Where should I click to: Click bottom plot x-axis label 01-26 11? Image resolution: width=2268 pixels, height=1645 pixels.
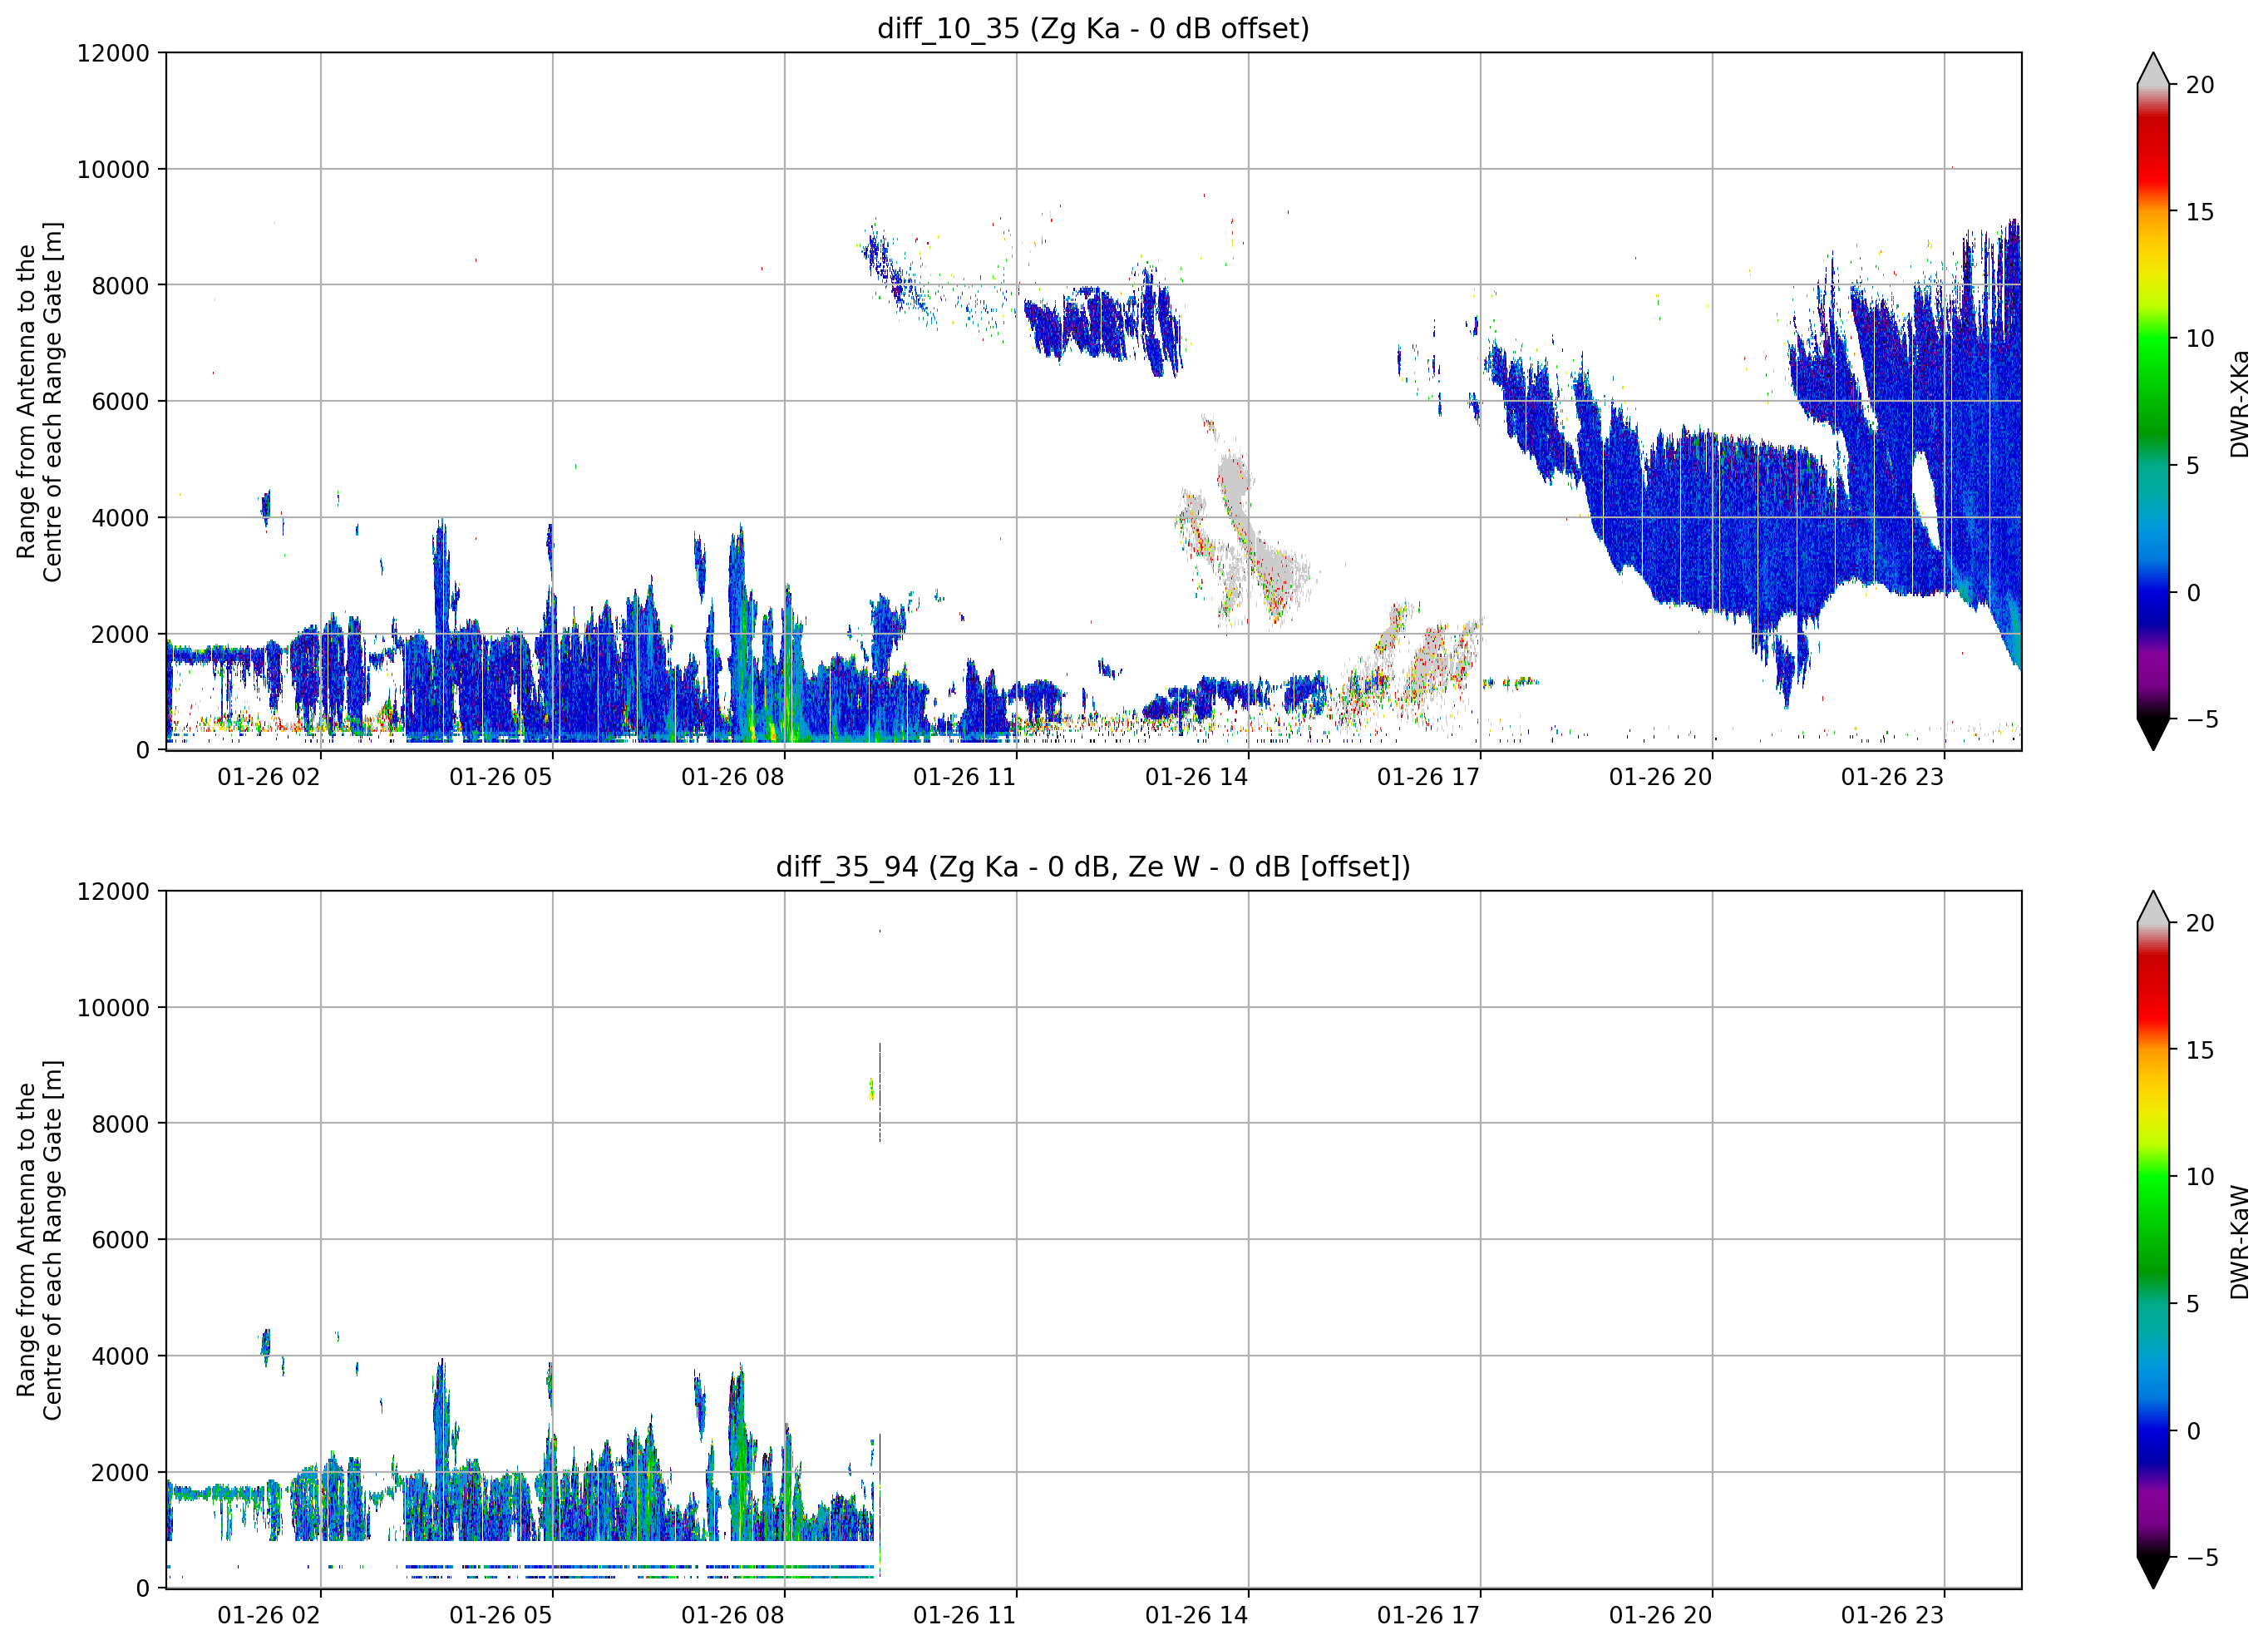point(965,1615)
